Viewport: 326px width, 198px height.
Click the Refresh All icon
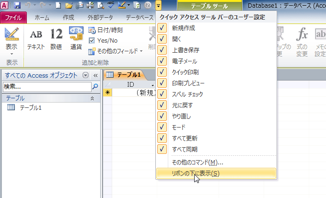(x=137, y=5)
